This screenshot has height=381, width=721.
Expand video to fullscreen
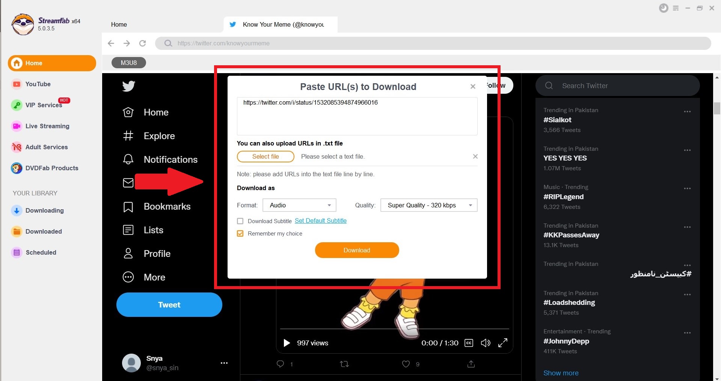pyautogui.click(x=503, y=343)
